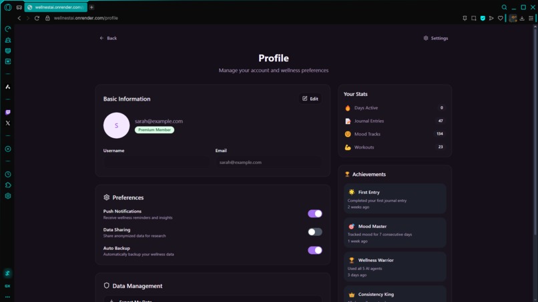View site security lock information
Viewport: 538px width, 302px height.
click(x=47, y=18)
